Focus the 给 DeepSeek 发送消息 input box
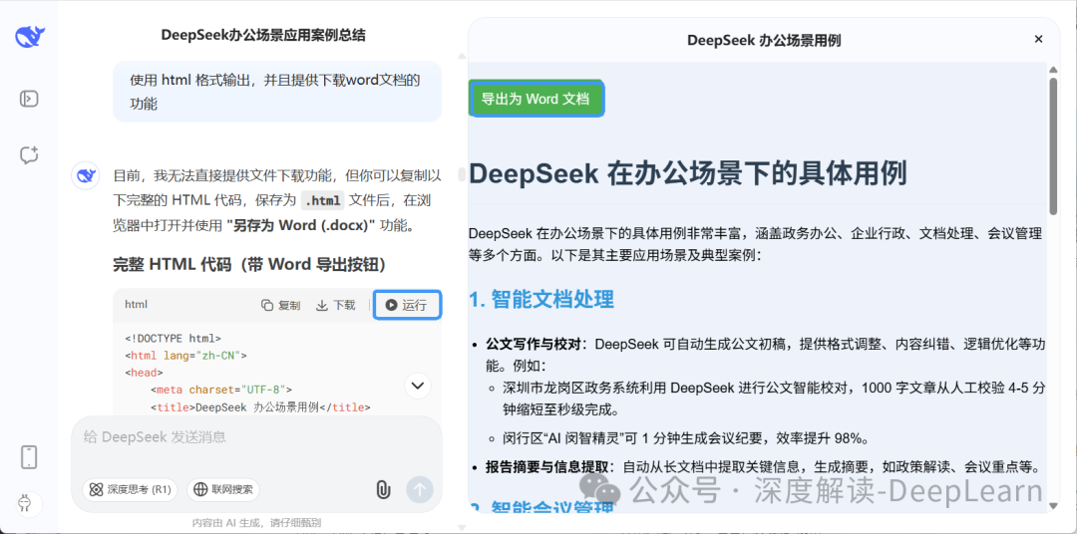The height and width of the screenshot is (534, 1077). [257, 437]
